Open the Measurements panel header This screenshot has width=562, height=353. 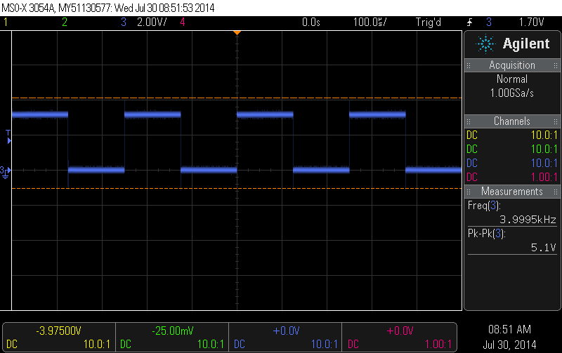[512, 192]
